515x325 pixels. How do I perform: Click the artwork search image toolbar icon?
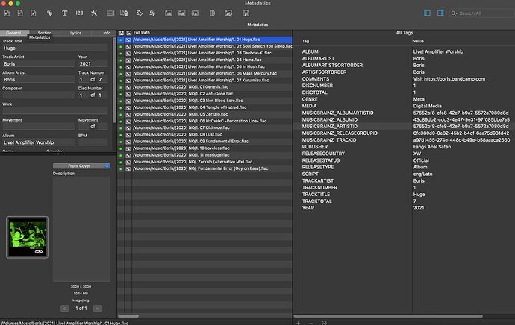click(x=228, y=13)
